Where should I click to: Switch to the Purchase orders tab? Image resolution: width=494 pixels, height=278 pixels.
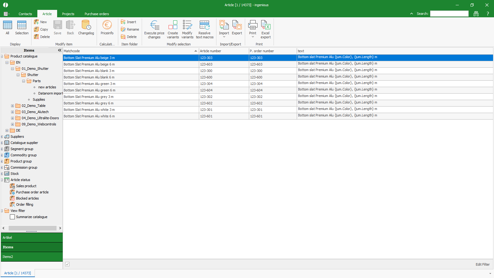click(97, 14)
